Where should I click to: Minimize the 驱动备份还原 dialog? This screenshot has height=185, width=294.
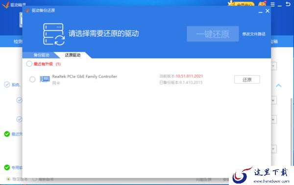[261, 12]
